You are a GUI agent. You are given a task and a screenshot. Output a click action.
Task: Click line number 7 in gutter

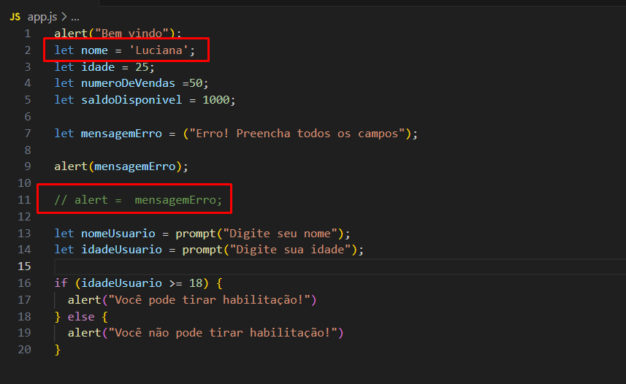(28, 134)
